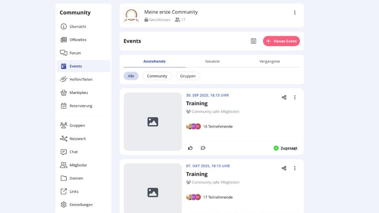The height and width of the screenshot is (213, 379).
Task: Select the Events calendar icon in sidebar
Action: [64, 66]
